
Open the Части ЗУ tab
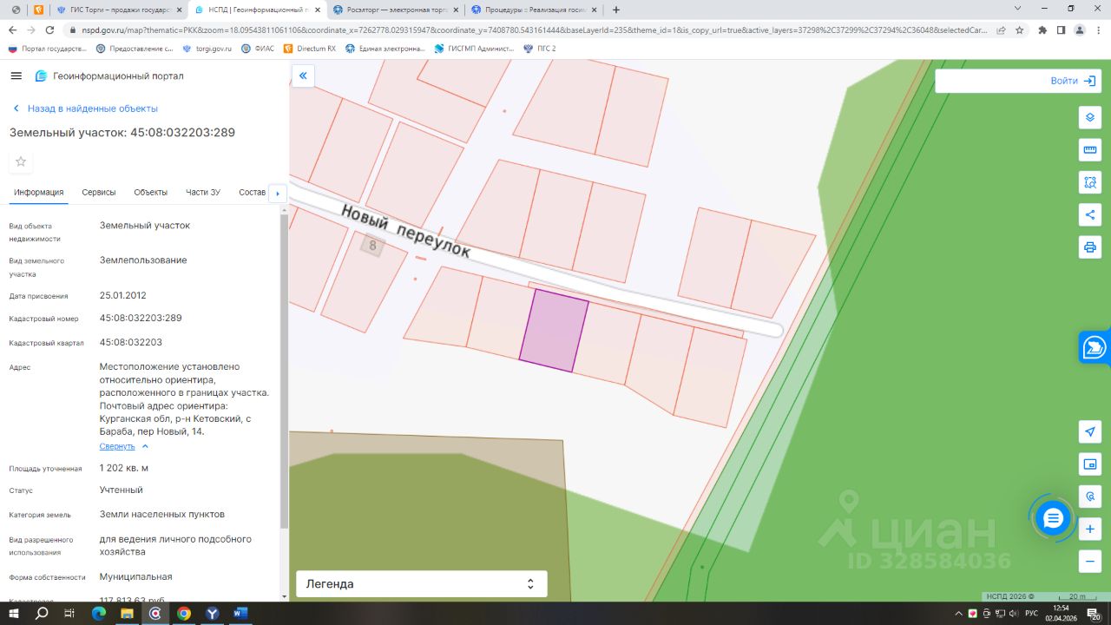point(203,192)
